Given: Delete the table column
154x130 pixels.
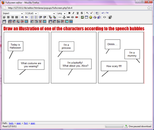Looking at the screenshot, I should [40, 21].
